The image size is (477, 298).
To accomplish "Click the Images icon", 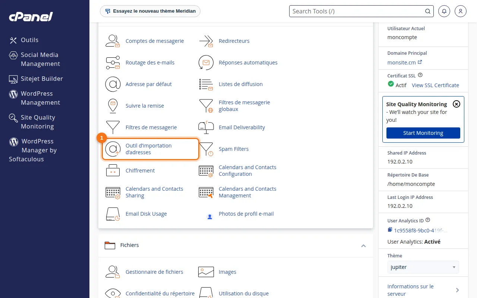I will 206,272.
